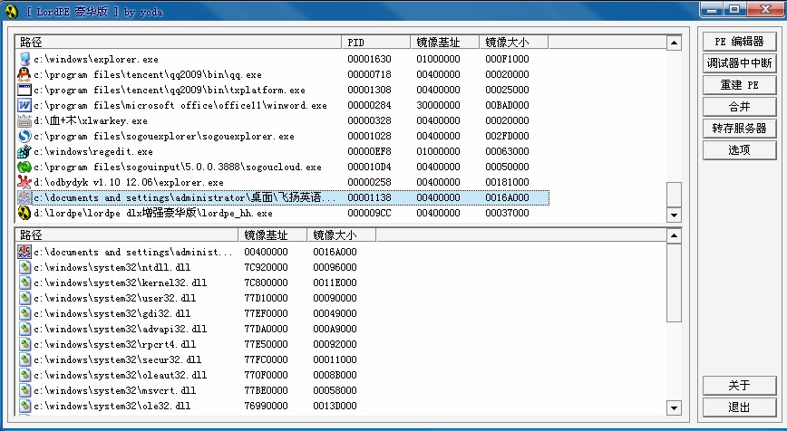Click the 合并 button
The width and height of the screenshot is (787, 431).
click(x=739, y=107)
